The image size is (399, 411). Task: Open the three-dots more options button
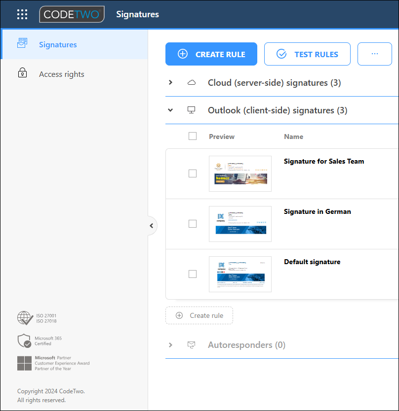pos(375,54)
